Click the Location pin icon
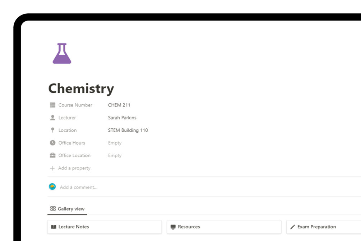 tap(52, 130)
